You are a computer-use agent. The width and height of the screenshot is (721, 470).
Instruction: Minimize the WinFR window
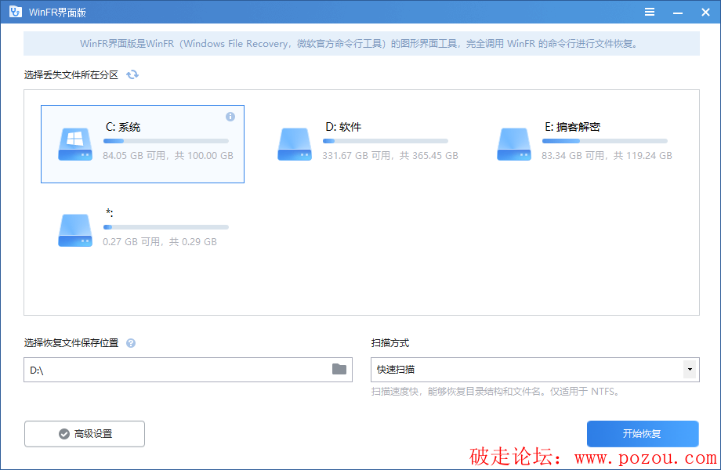pos(676,12)
